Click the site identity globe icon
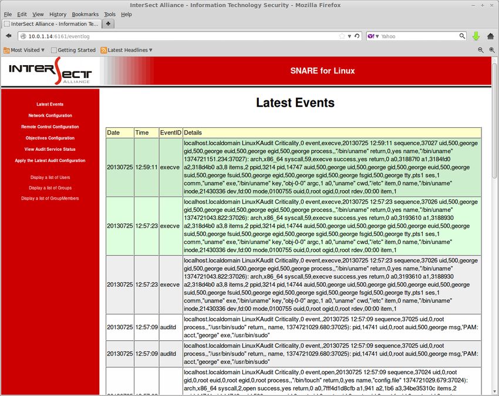This screenshot has height=396, width=499. click(23, 36)
